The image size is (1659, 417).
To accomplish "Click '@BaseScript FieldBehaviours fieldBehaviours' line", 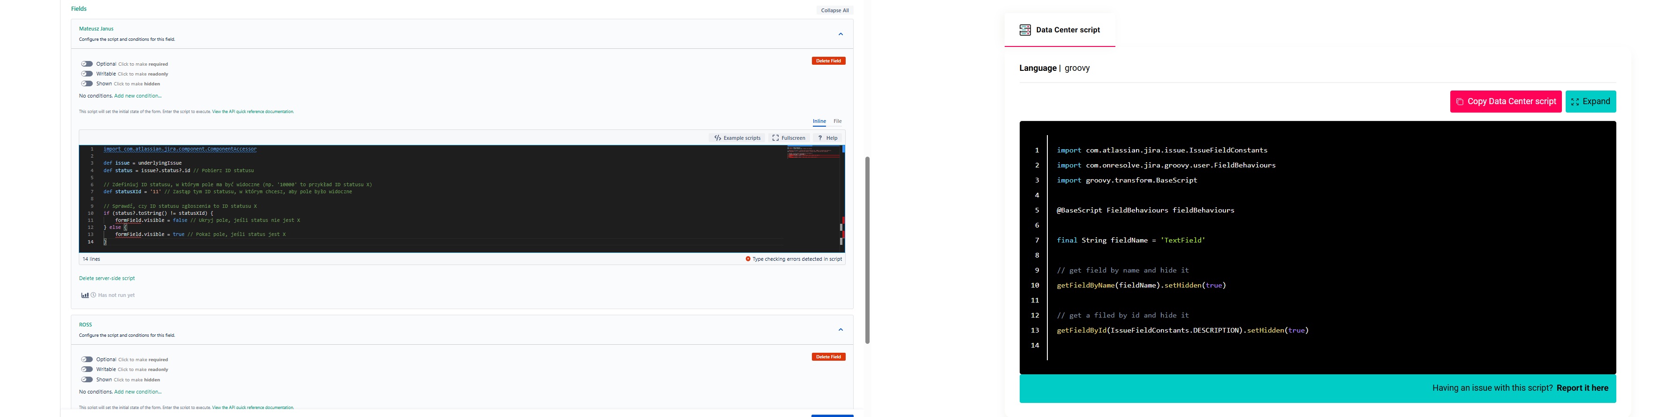I will [x=1146, y=210].
